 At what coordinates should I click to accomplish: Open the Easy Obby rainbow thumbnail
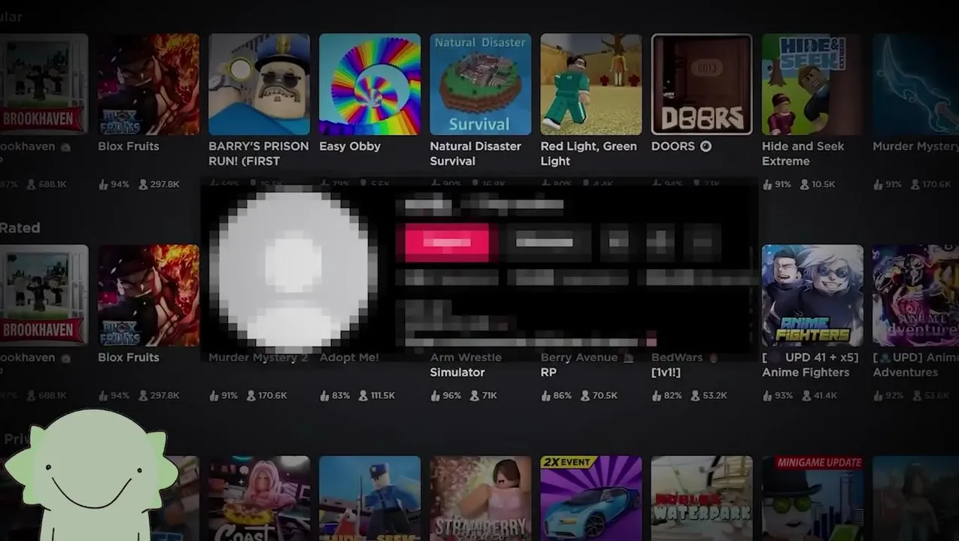(x=369, y=84)
